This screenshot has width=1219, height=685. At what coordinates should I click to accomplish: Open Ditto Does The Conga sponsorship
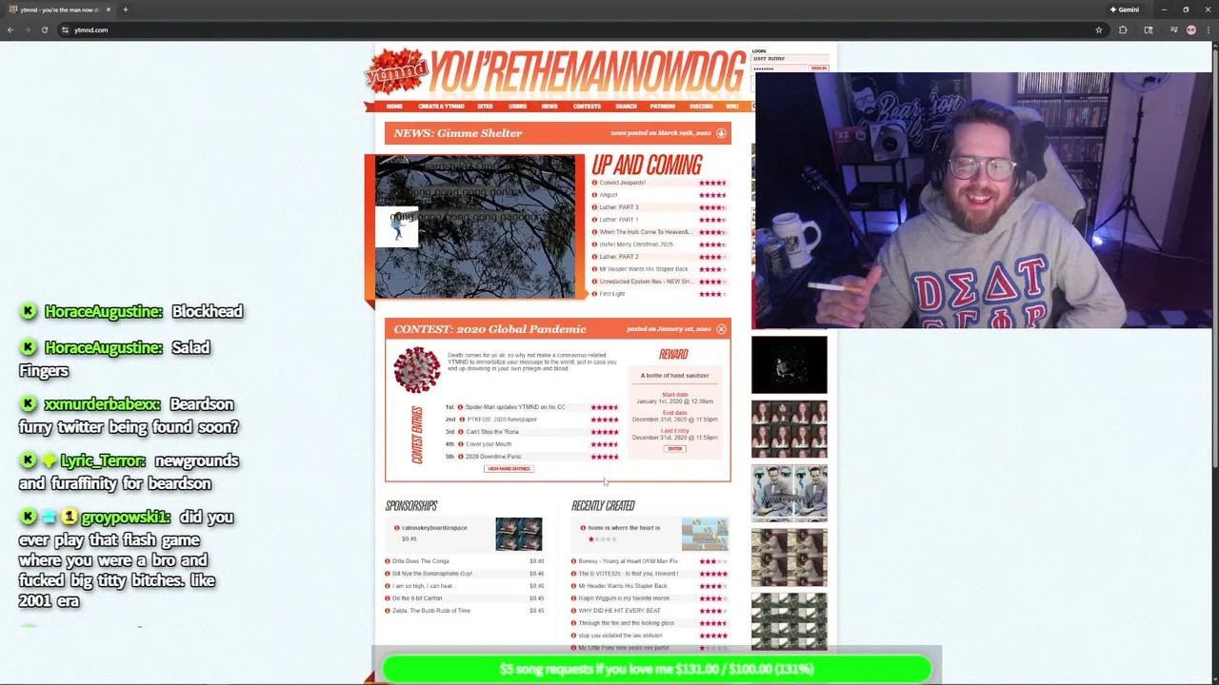420,561
